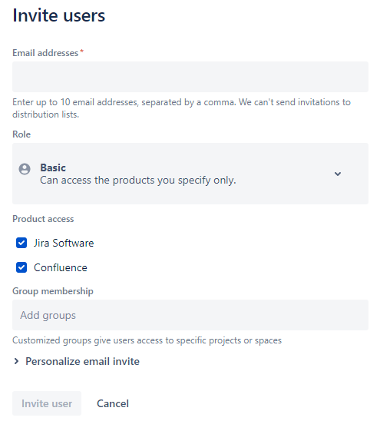380x421 pixels.
Task: Expand the Personalize email invite chevron arrow
Action: 16,361
